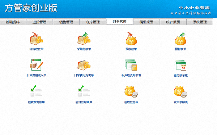Open the 帐户余额表 icon
The width and height of the screenshot is (217, 135).
(180, 91)
